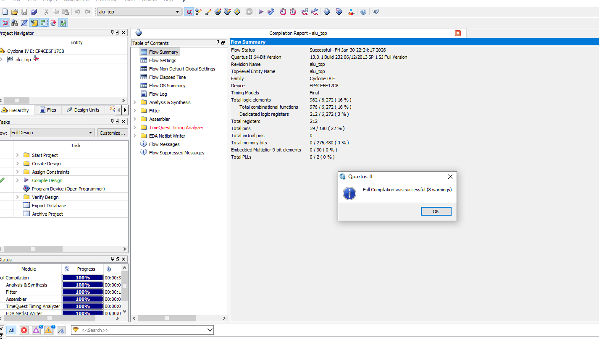Click the Archive Project task
The width and height of the screenshot is (599, 339).
[47, 214]
